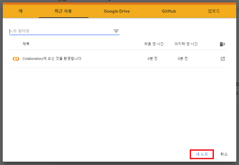Open the filter options icon
The image size is (239, 165).
[116, 31]
